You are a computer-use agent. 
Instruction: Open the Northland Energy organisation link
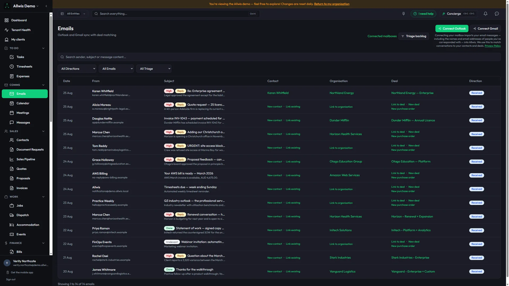pos(341,93)
